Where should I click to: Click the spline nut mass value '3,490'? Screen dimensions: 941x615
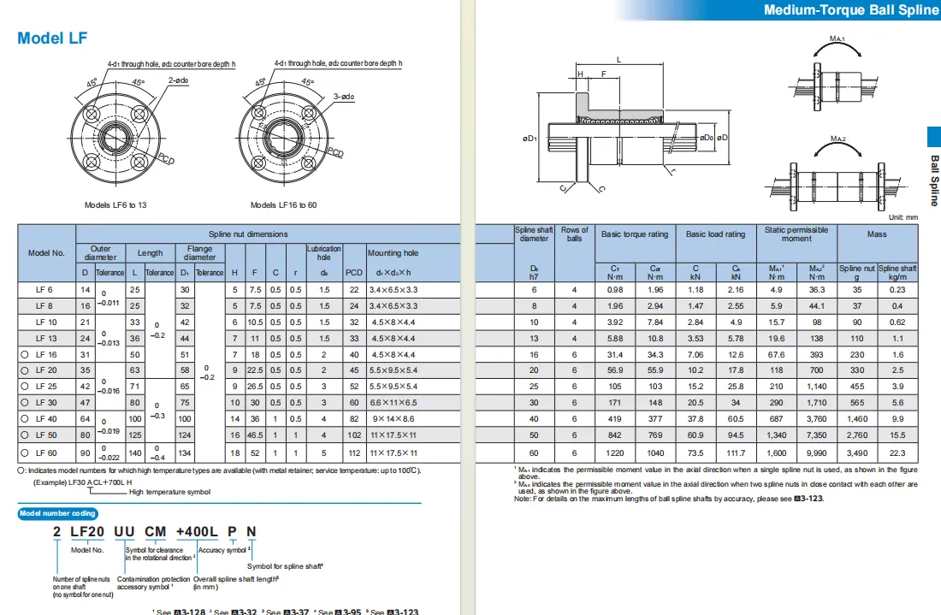[857, 453]
